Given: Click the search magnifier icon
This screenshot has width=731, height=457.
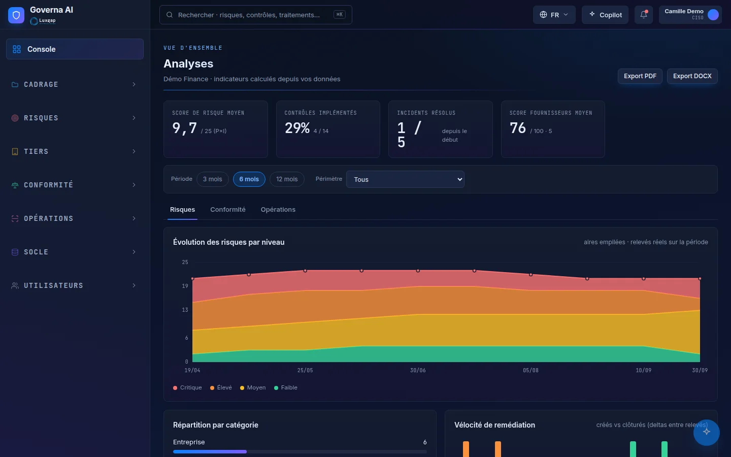Looking at the screenshot, I should pyautogui.click(x=170, y=15).
